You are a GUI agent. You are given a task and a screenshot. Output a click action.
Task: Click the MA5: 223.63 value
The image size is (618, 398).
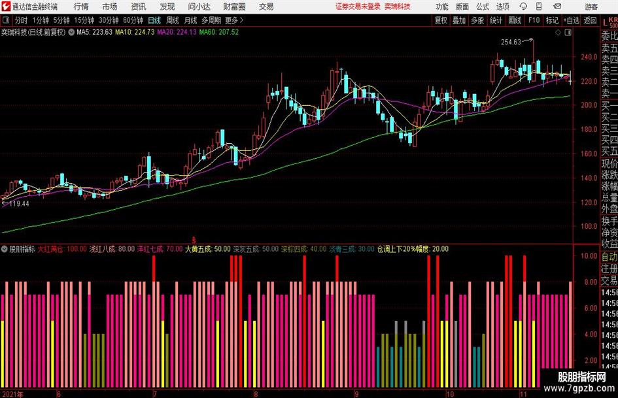coord(95,32)
